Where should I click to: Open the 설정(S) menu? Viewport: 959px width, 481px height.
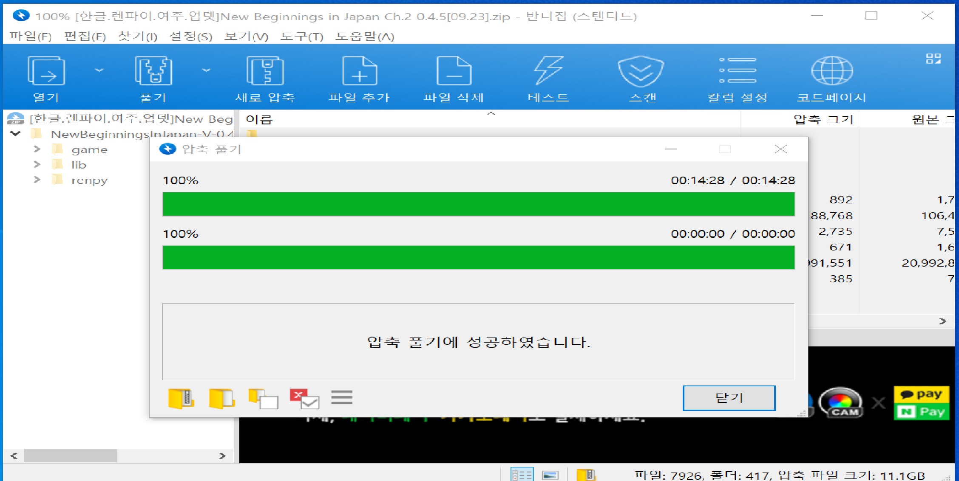[190, 37]
